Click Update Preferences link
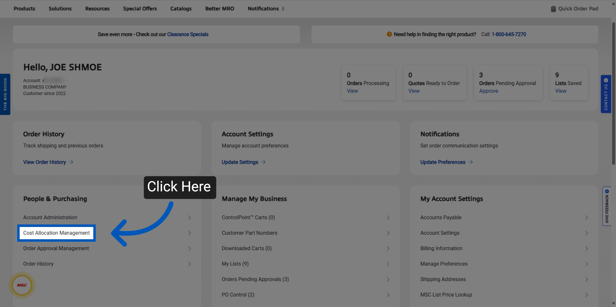 [x=442, y=162]
